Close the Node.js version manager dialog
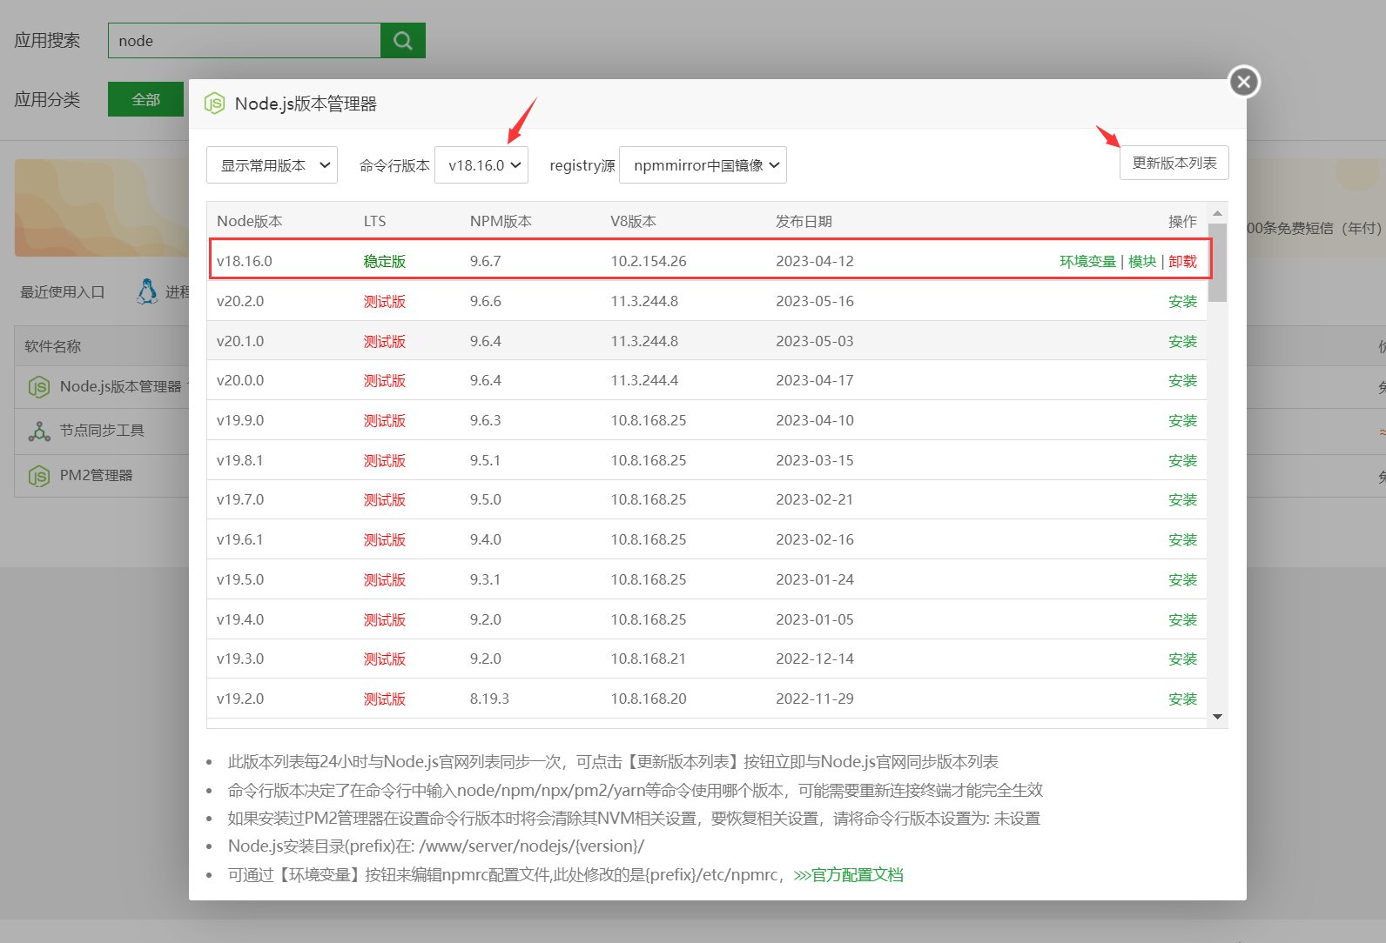Image resolution: width=1386 pixels, height=943 pixels. [x=1244, y=82]
